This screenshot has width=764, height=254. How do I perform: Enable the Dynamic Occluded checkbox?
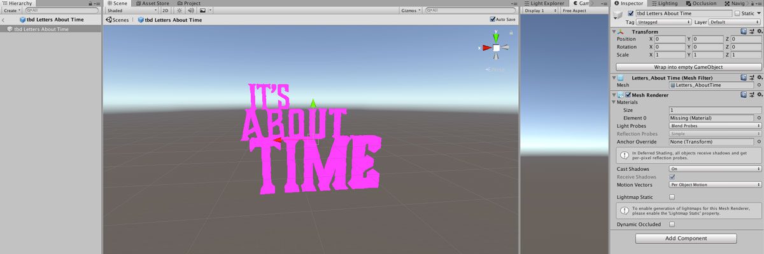coord(672,224)
